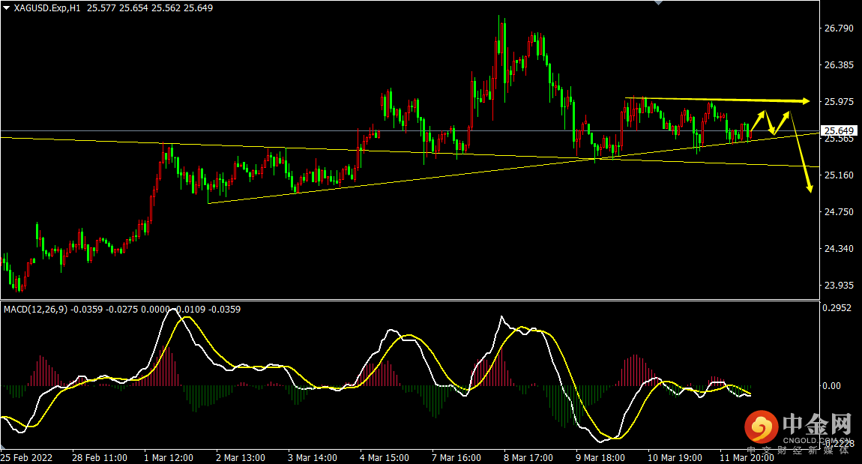Click the 0.00 MACD zero level label
The height and width of the screenshot is (464, 862).
[x=831, y=386]
